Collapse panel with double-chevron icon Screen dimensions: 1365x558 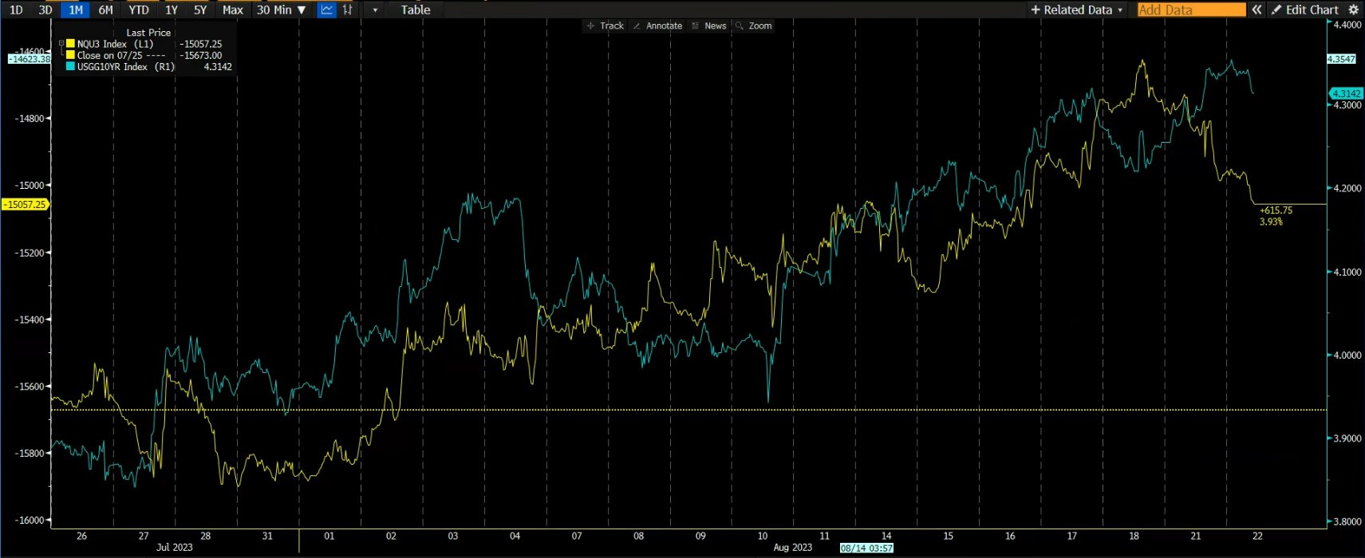[x=1257, y=10]
